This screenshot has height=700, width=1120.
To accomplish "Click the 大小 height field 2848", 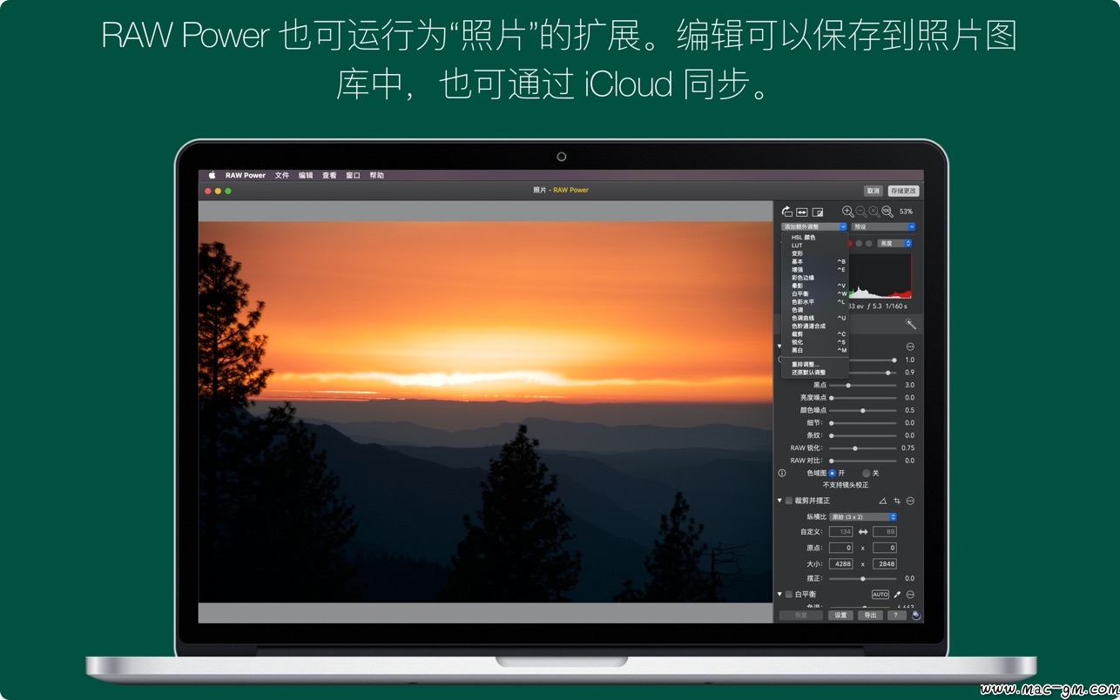I will click(x=885, y=563).
